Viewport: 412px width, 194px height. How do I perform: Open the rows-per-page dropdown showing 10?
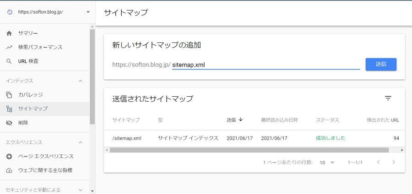pyautogui.click(x=327, y=163)
